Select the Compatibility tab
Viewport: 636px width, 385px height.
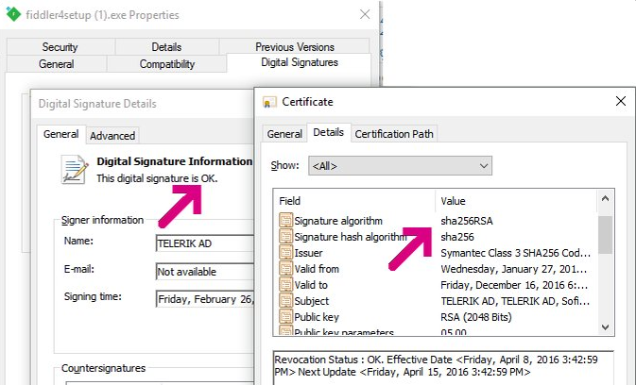(x=166, y=64)
